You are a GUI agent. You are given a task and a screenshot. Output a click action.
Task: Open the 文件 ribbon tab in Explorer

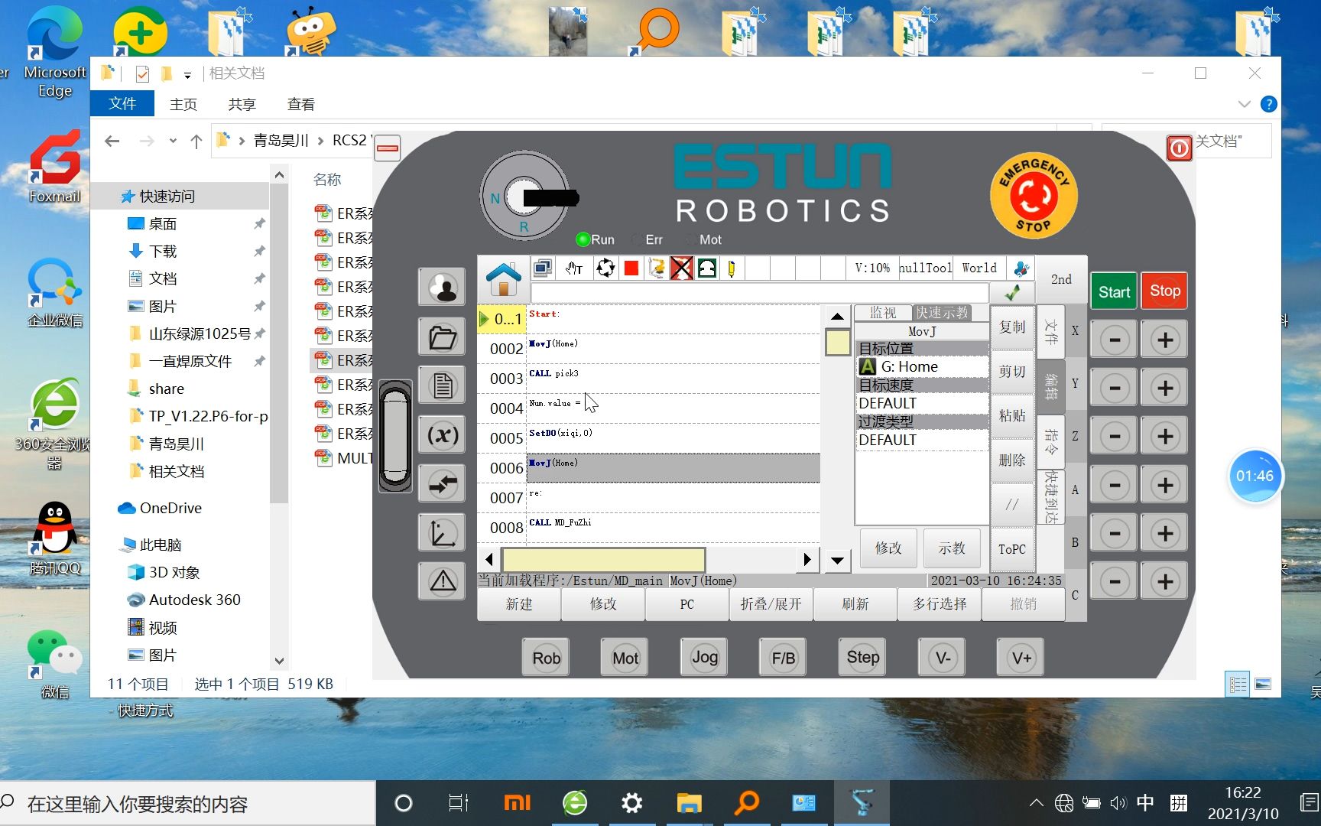tap(122, 104)
